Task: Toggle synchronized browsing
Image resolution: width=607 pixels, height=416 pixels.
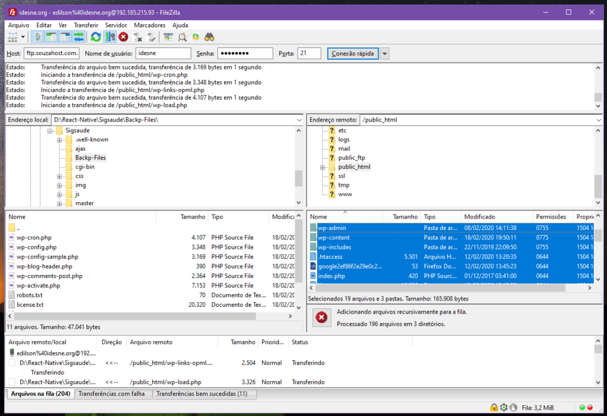Action: [196, 37]
